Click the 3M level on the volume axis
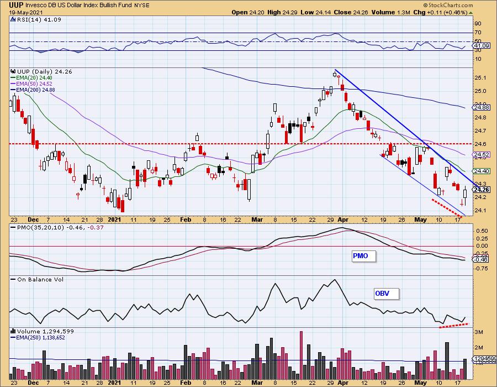Image resolution: width=497 pixels, height=387 pixels. coord(479,332)
